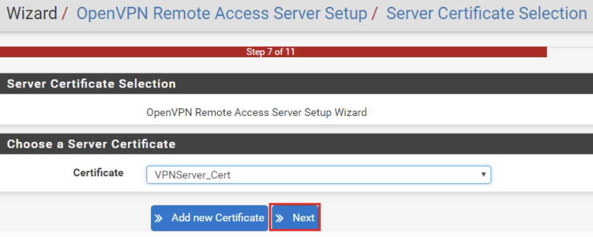Click the red Step 7 of 11 progress bar

pyautogui.click(x=273, y=52)
